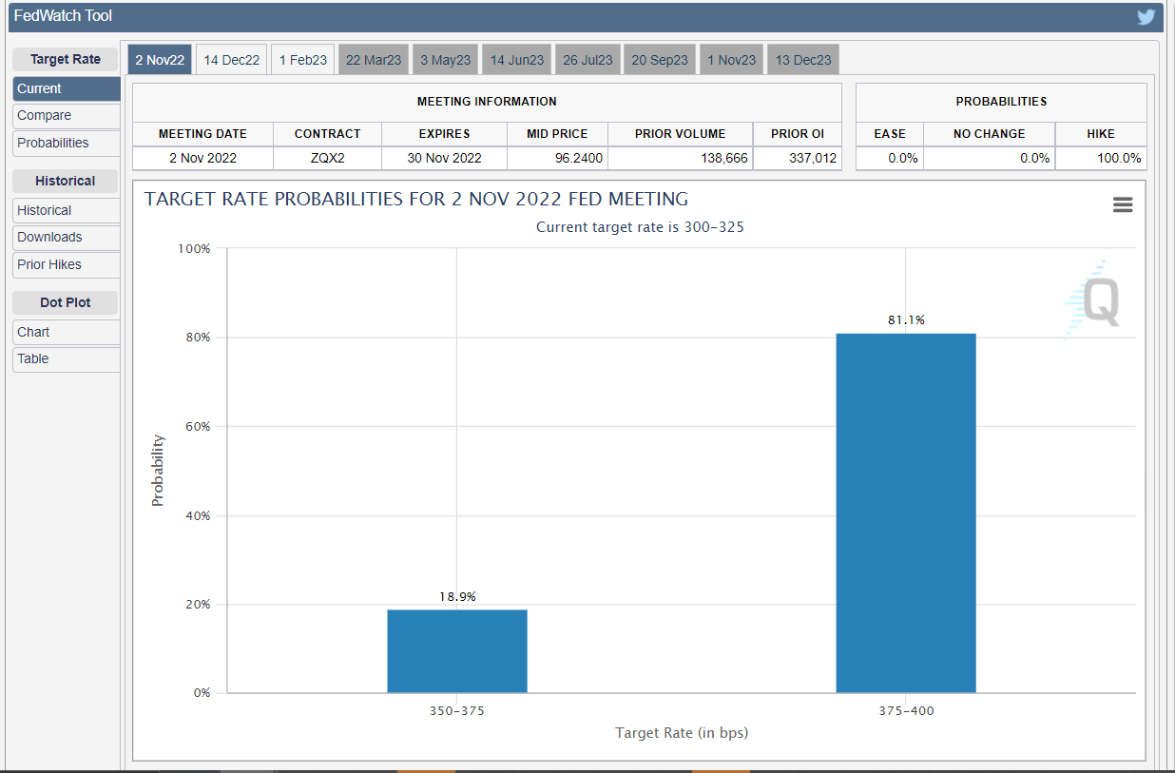Click the PRIOR OI column header

[797, 134]
